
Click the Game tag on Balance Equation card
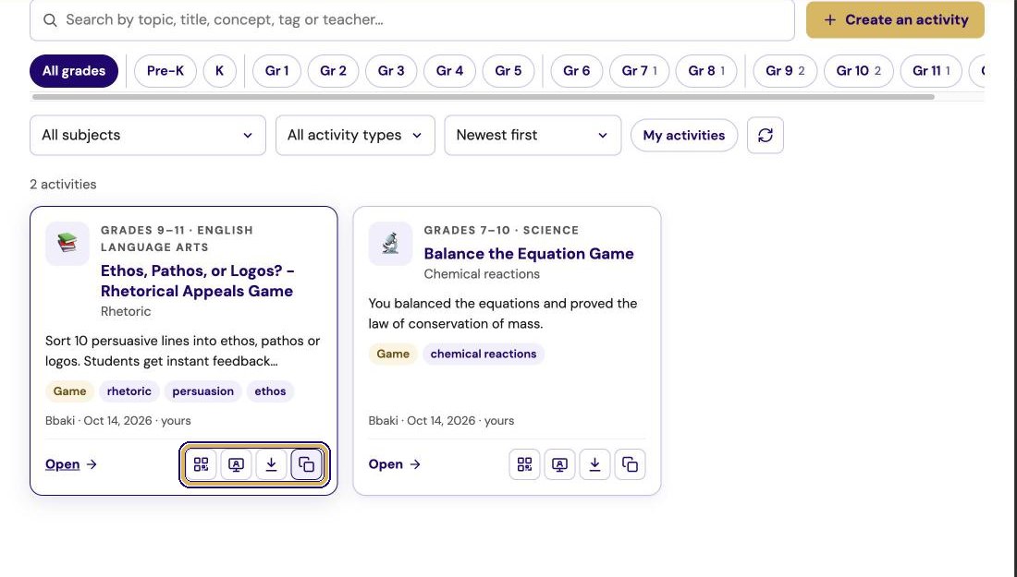pyautogui.click(x=393, y=354)
